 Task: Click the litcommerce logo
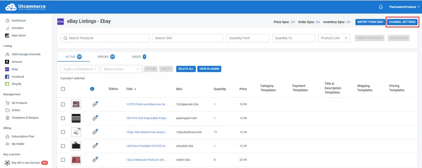pyautogui.click(x=25, y=7)
